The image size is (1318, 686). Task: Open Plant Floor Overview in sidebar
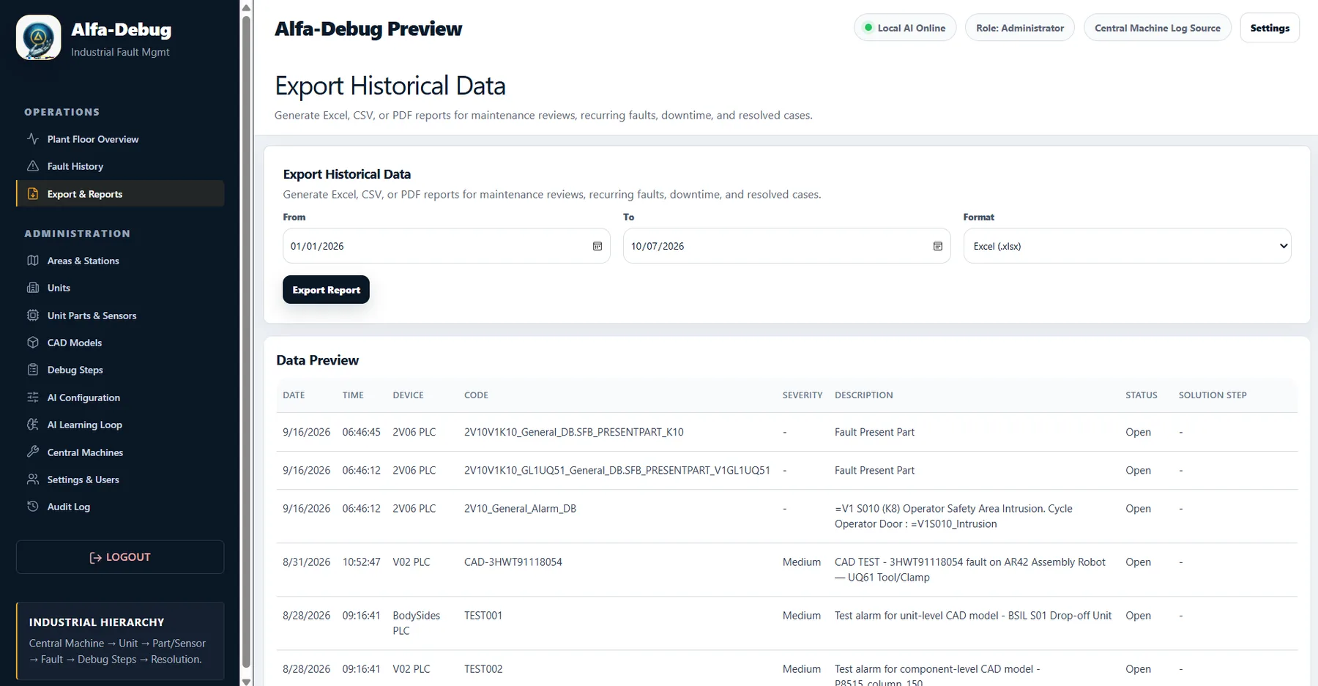(120, 139)
